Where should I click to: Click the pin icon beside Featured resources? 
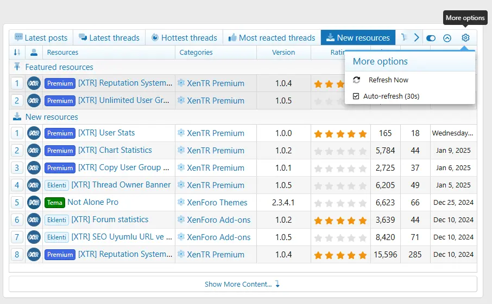pos(17,67)
